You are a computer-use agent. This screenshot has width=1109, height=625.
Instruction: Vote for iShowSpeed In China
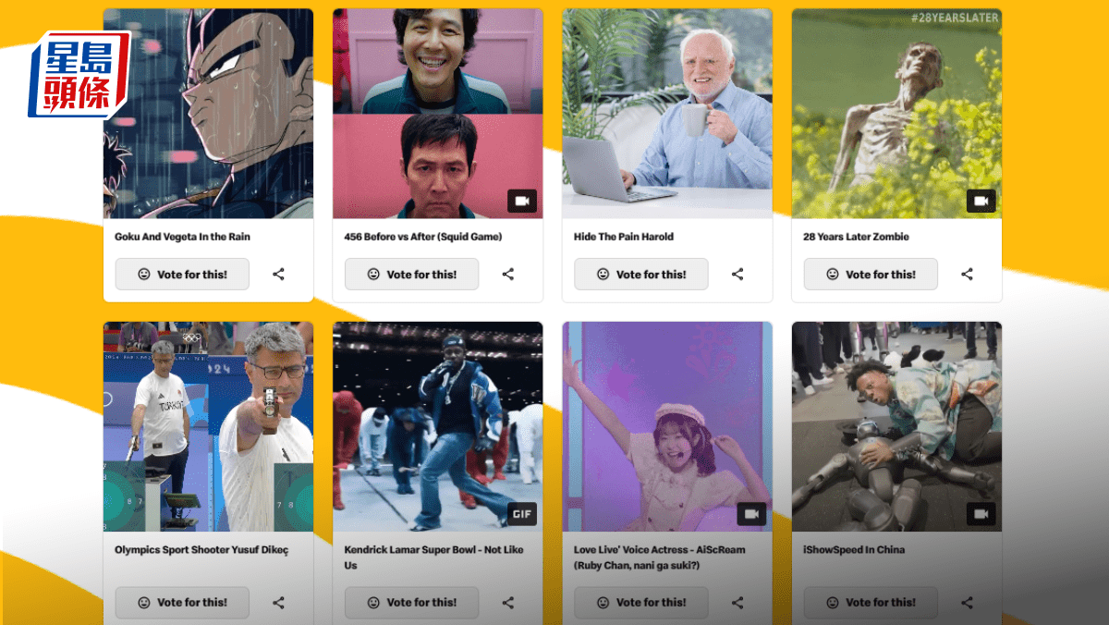point(871,603)
